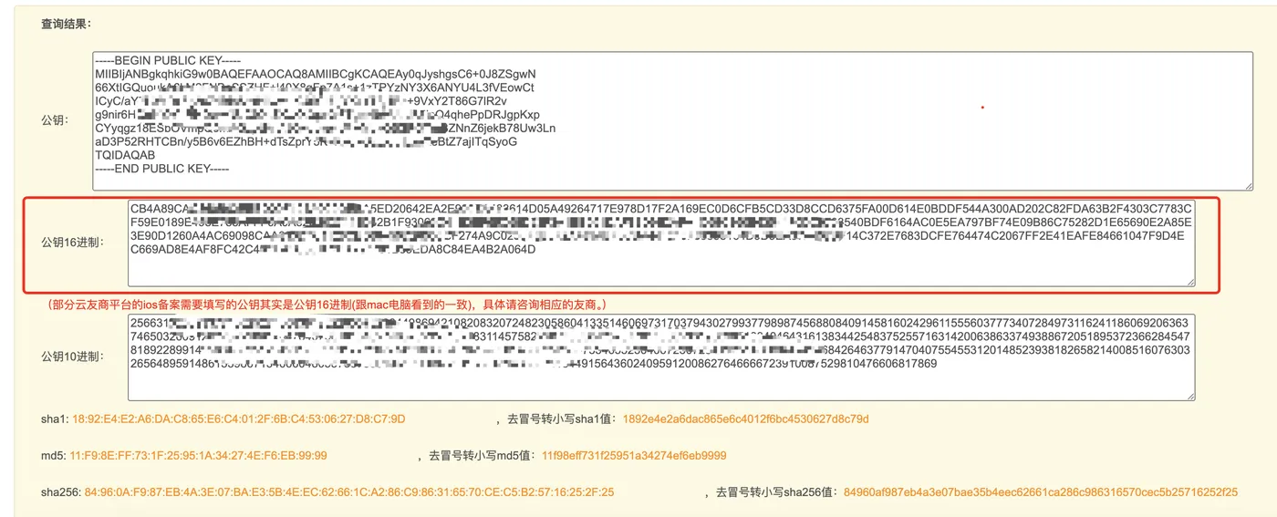Screen dimensions: 1277x517
Task: Click inside the 公钥16进制 hex text area
Action: pyautogui.click(x=660, y=243)
